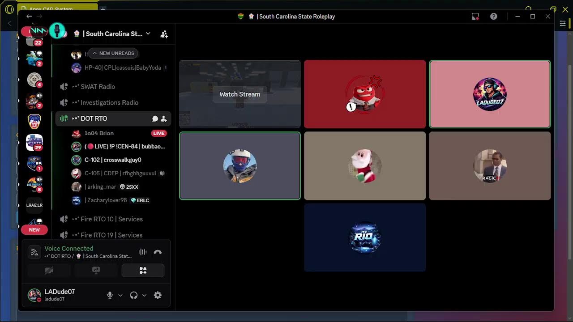Open the teal microphone overlay icon
Image resolution: width=573 pixels, height=322 pixels.
pos(57,31)
